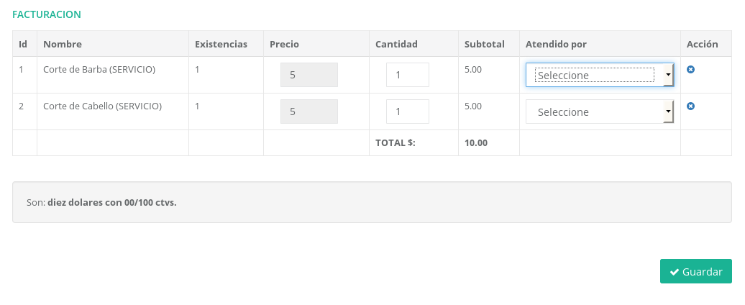This screenshot has width=745, height=305.
Task: Select the Cantidad input for Corte de Cabello
Action: tap(407, 111)
